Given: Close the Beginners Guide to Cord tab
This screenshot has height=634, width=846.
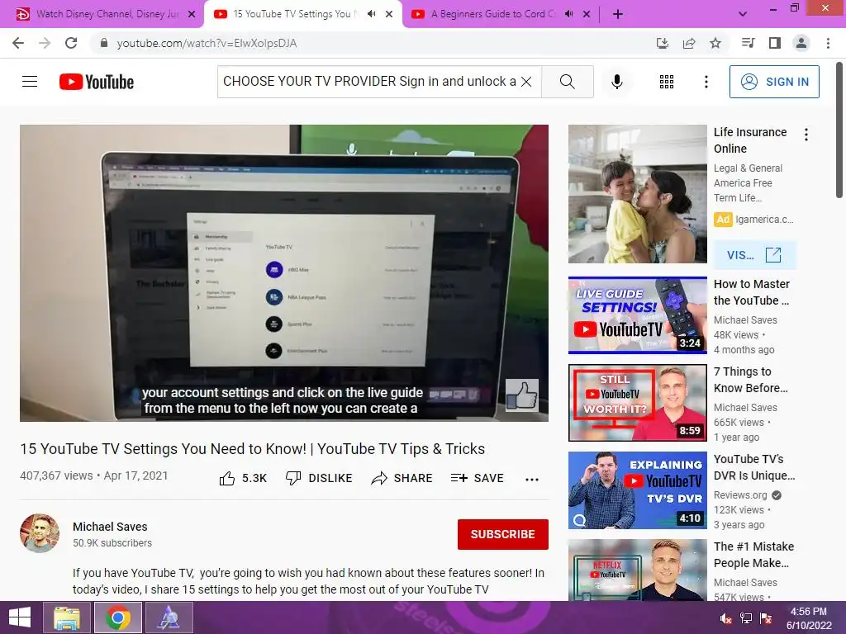Looking at the screenshot, I should point(587,14).
